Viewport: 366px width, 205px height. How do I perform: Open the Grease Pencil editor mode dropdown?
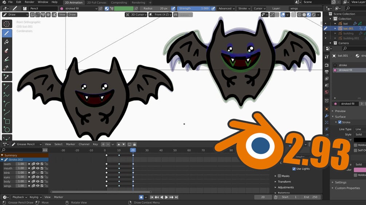click(x=27, y=144)
